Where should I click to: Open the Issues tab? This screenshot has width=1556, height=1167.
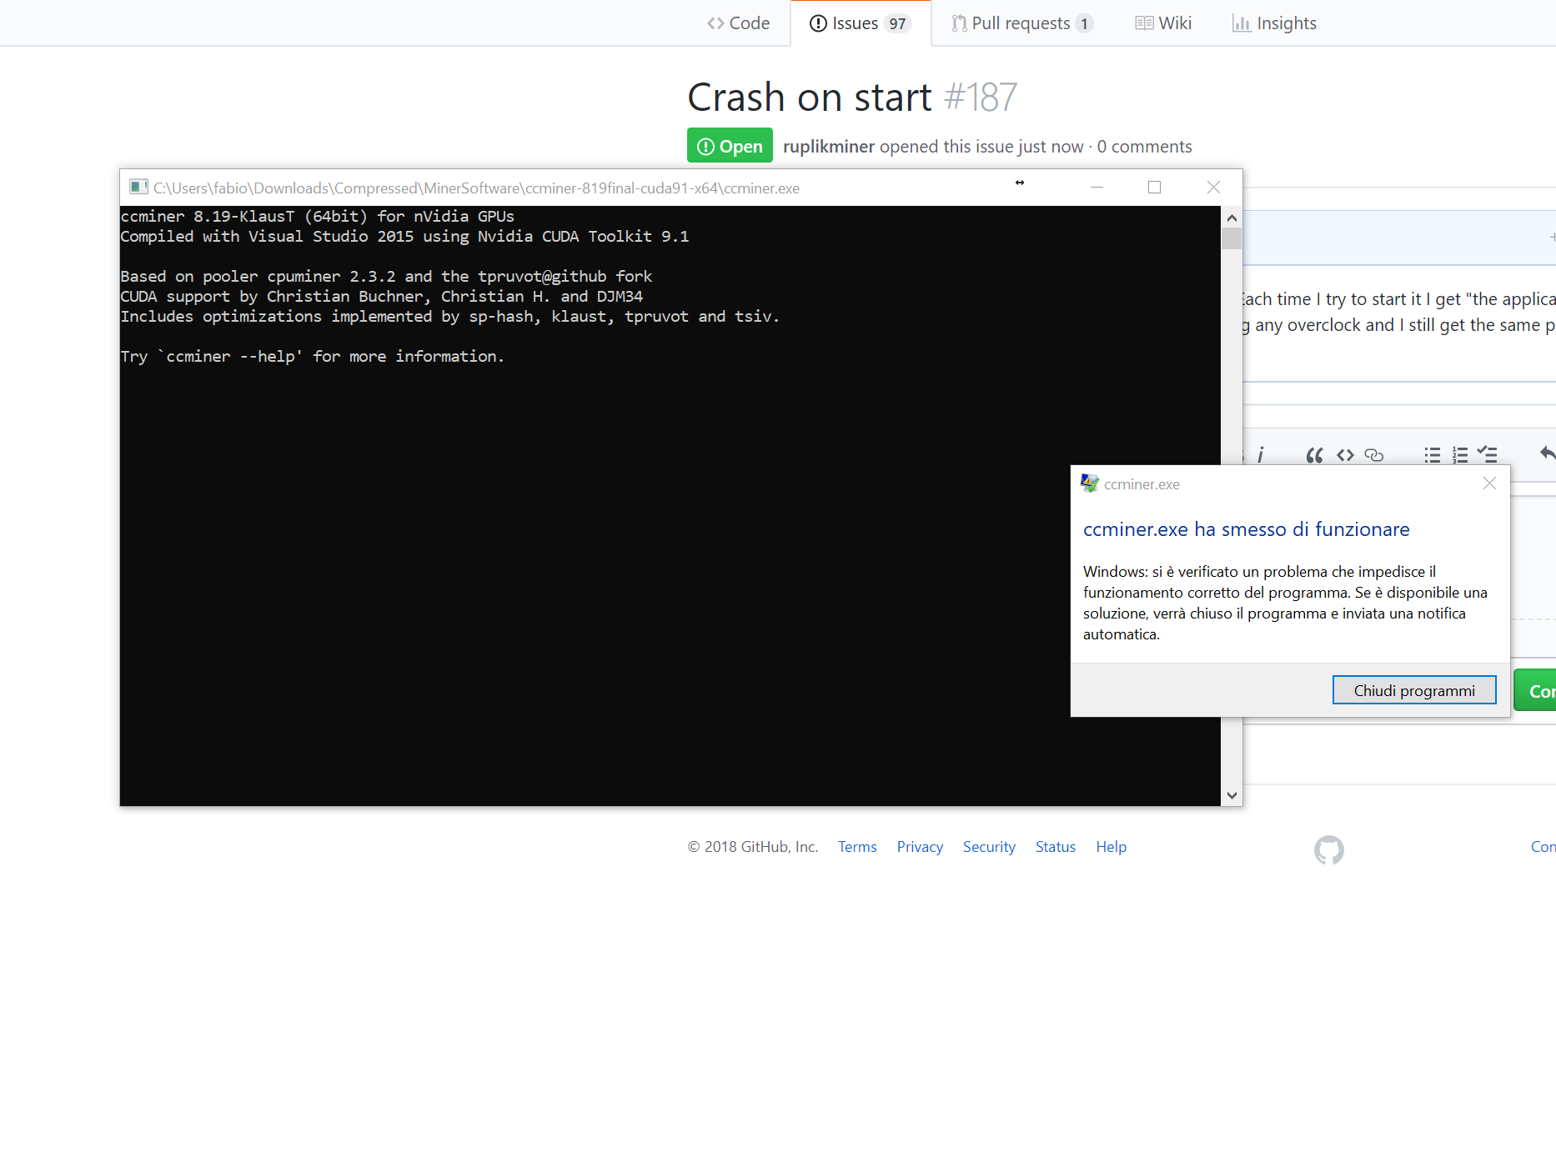pyautogui.click(x=861, y=23)
